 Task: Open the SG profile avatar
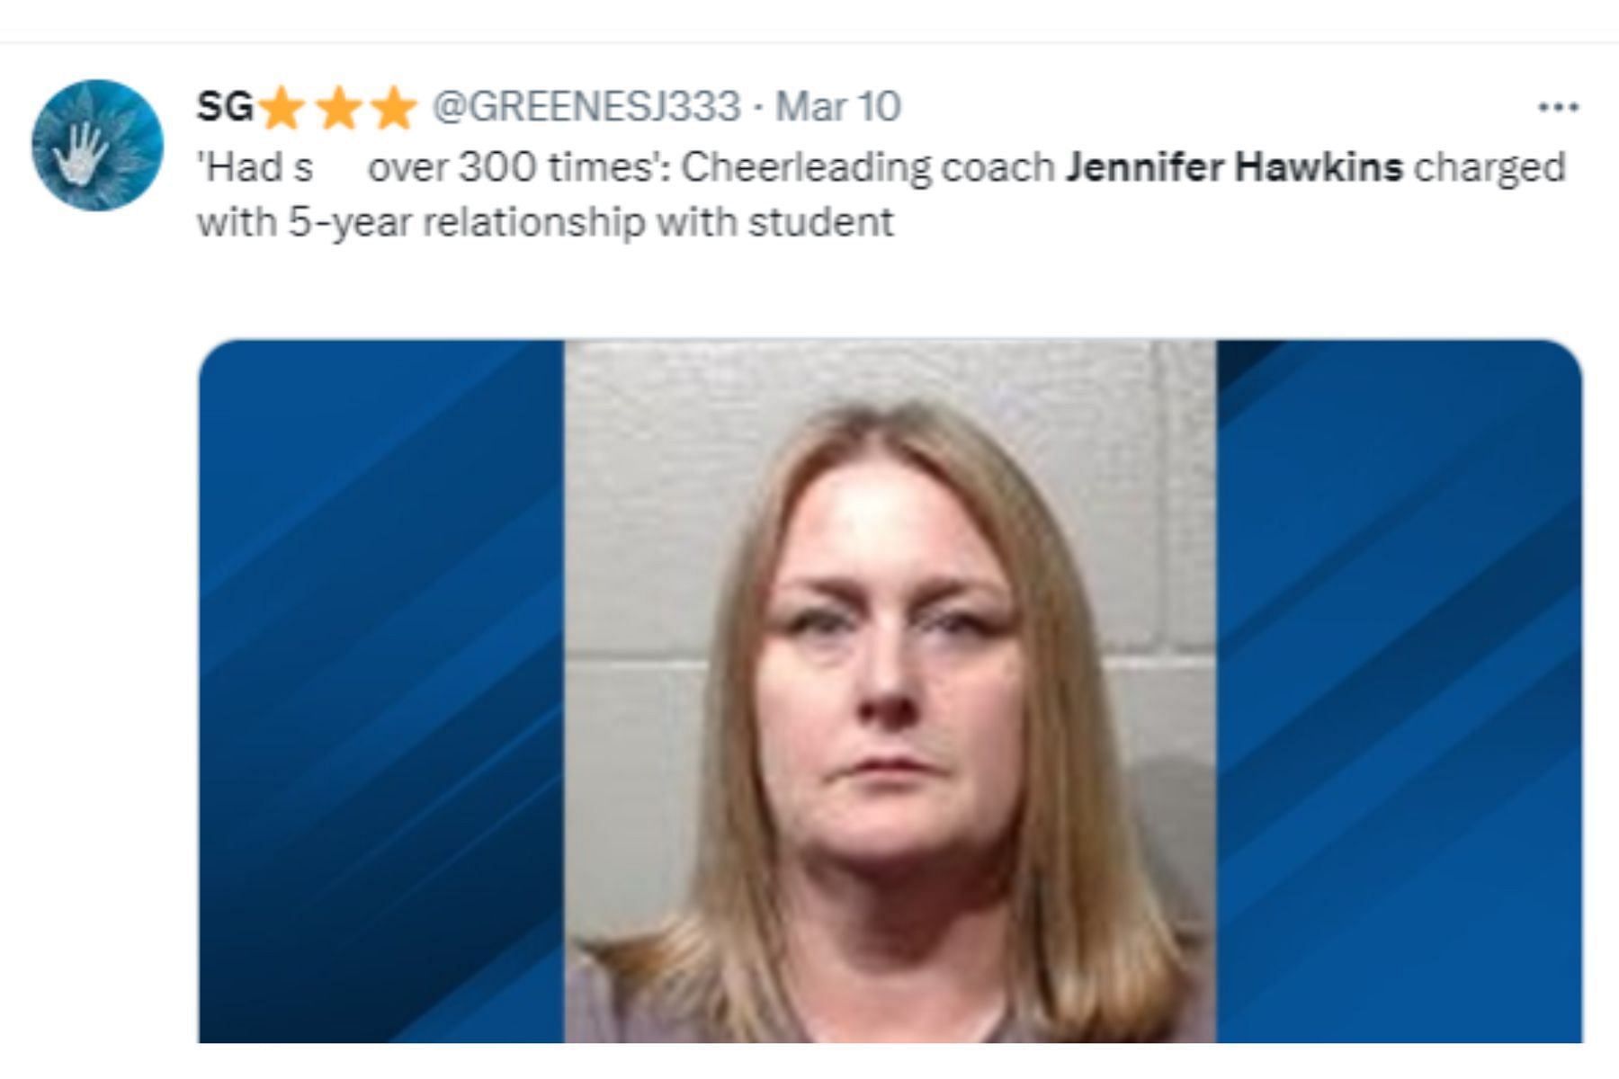(x=97, y=146)
